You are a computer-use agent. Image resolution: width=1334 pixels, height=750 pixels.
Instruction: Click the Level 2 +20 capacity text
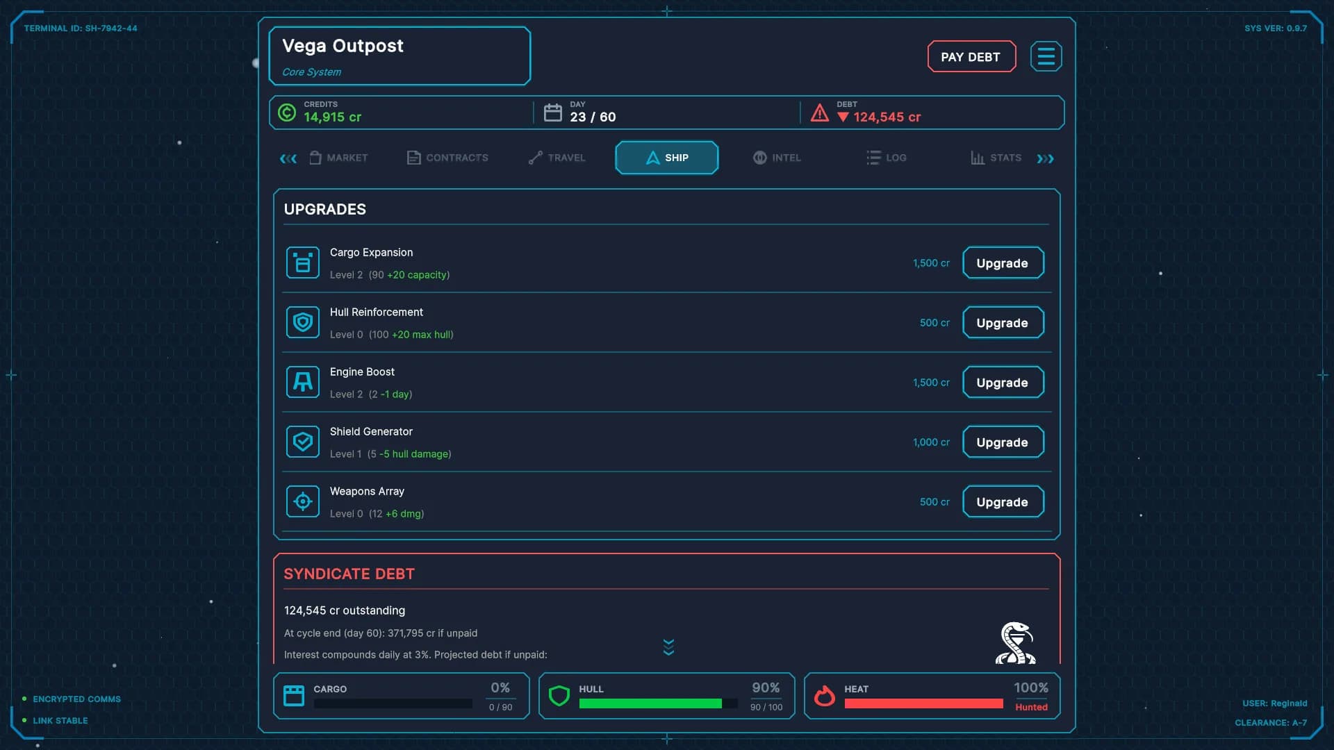pos(390,275)
